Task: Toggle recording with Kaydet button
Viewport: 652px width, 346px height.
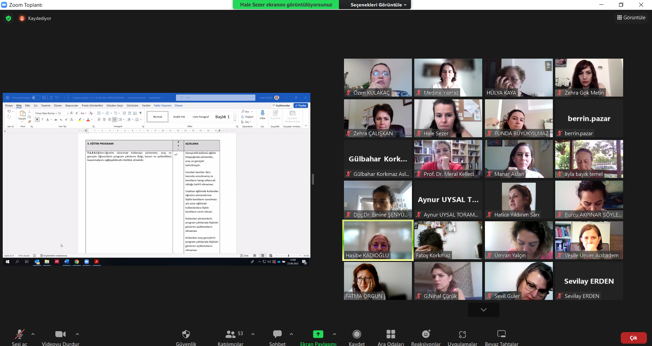Action: (x=357, y=338)
